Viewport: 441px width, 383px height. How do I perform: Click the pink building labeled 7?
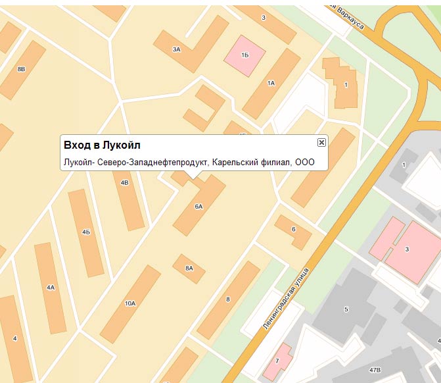tap(277, 361)
